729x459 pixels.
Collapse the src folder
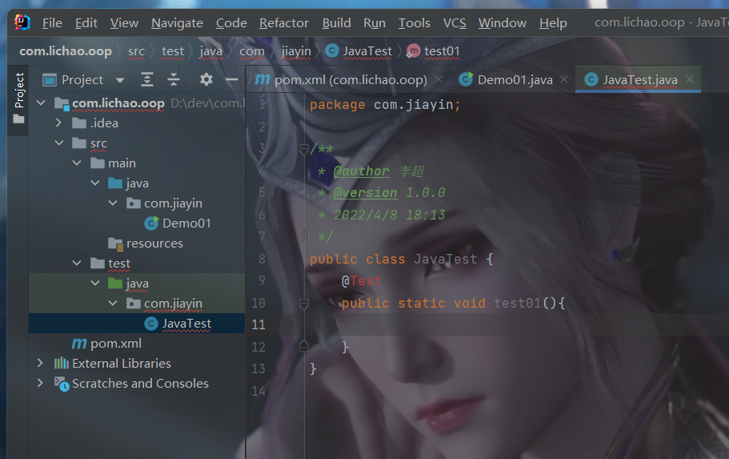pyautogui.click(x=59, y=143)
